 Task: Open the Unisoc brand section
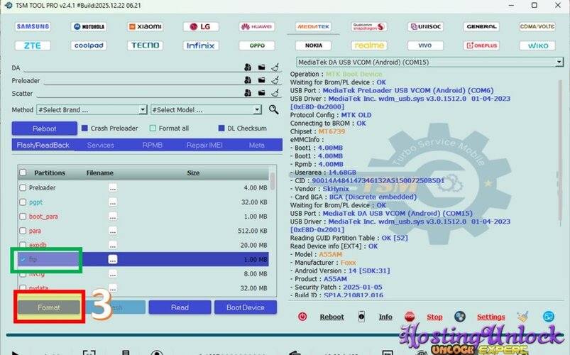point(425,26)
